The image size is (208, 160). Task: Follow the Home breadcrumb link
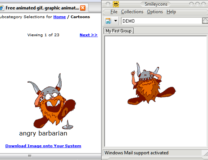[x=59, y=17]
